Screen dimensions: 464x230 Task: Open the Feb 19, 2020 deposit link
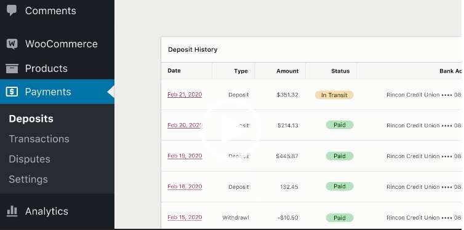(185, 156)
